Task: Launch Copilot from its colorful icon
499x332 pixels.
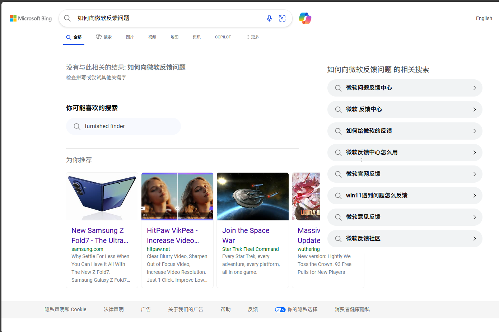Action: click(x=305, y=18)
